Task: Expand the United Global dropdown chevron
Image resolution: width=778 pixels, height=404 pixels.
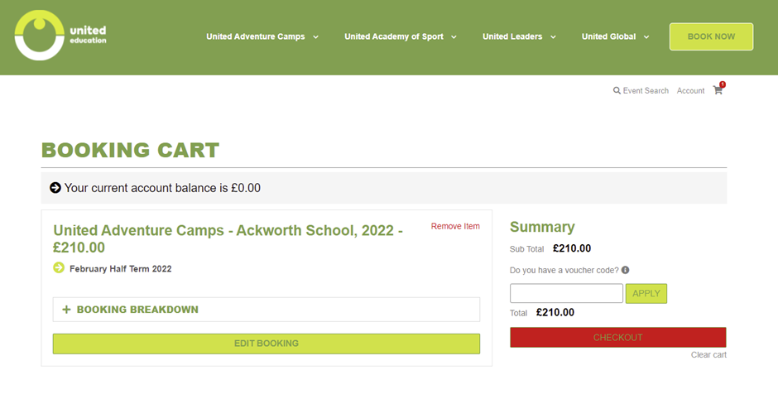Action: (x=646, y=37)
